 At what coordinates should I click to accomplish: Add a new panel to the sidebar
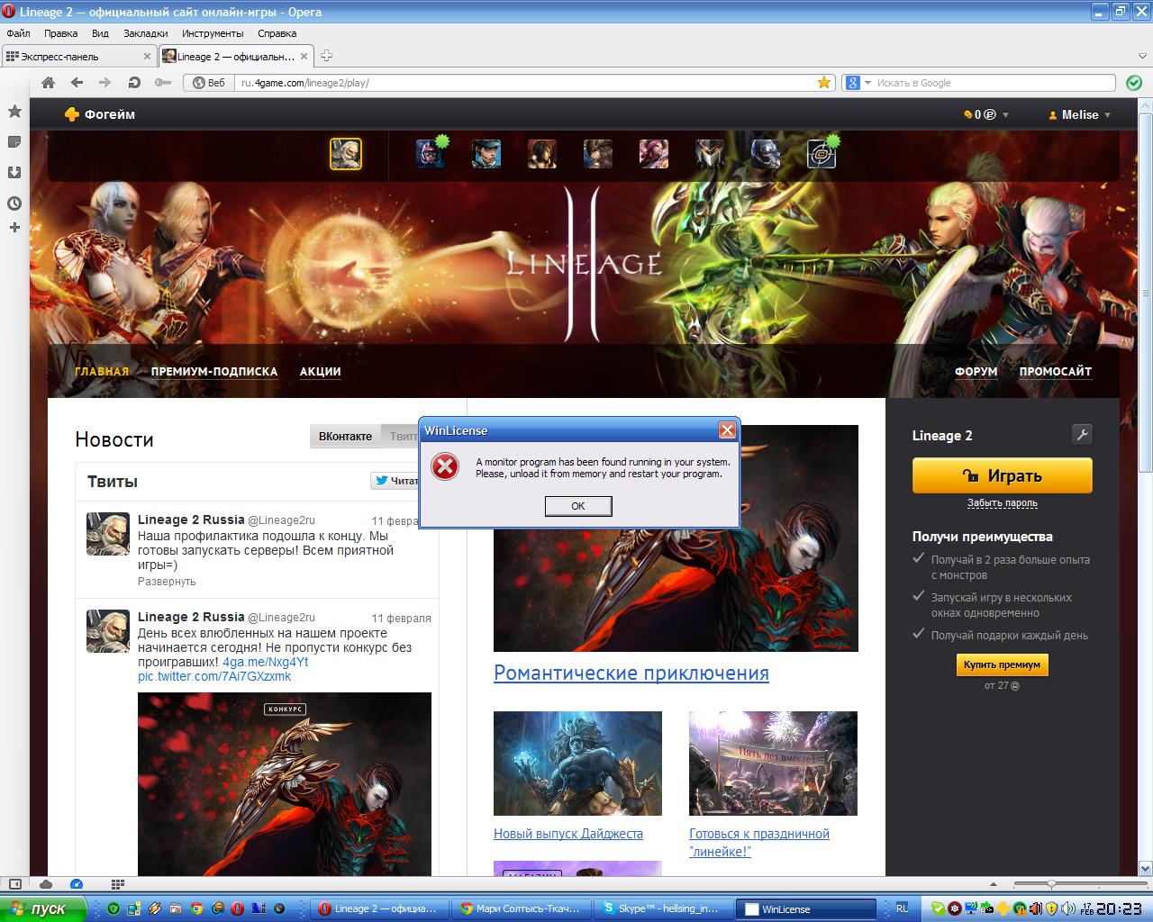[x=14, y=227]
